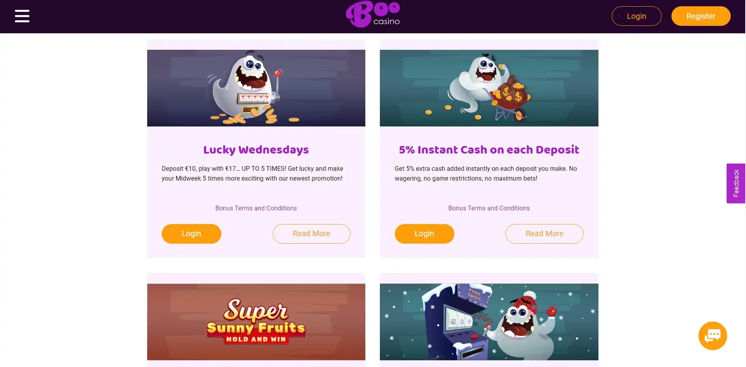This screenshot has width=746, height=367.
Task: Click the orange Register button
Action: [701, 16]
